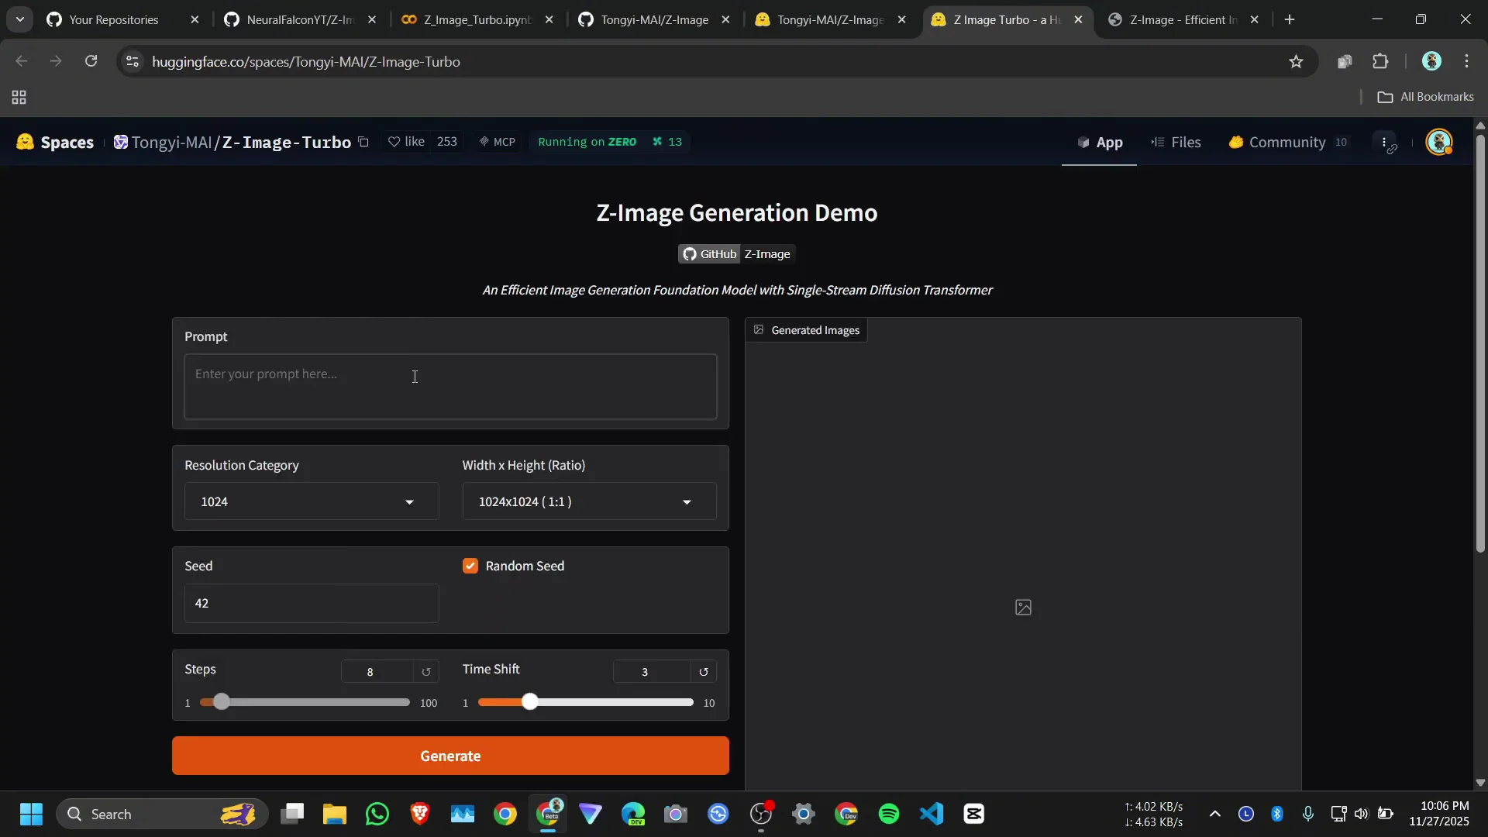Click the like heart icon

click(x=394, y=142)
